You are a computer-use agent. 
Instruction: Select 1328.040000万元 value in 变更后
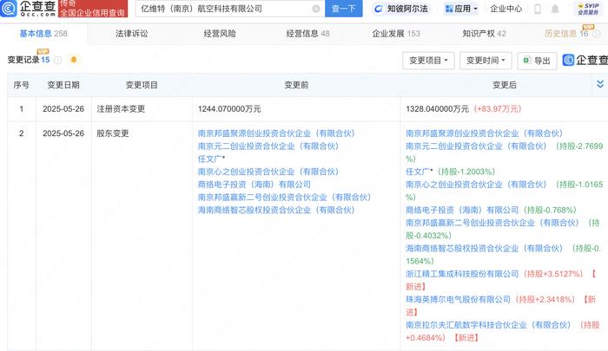point(437,109)
